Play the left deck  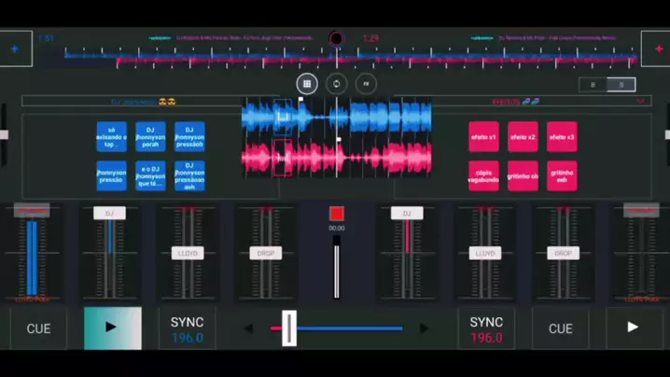(x=112, y=328)
